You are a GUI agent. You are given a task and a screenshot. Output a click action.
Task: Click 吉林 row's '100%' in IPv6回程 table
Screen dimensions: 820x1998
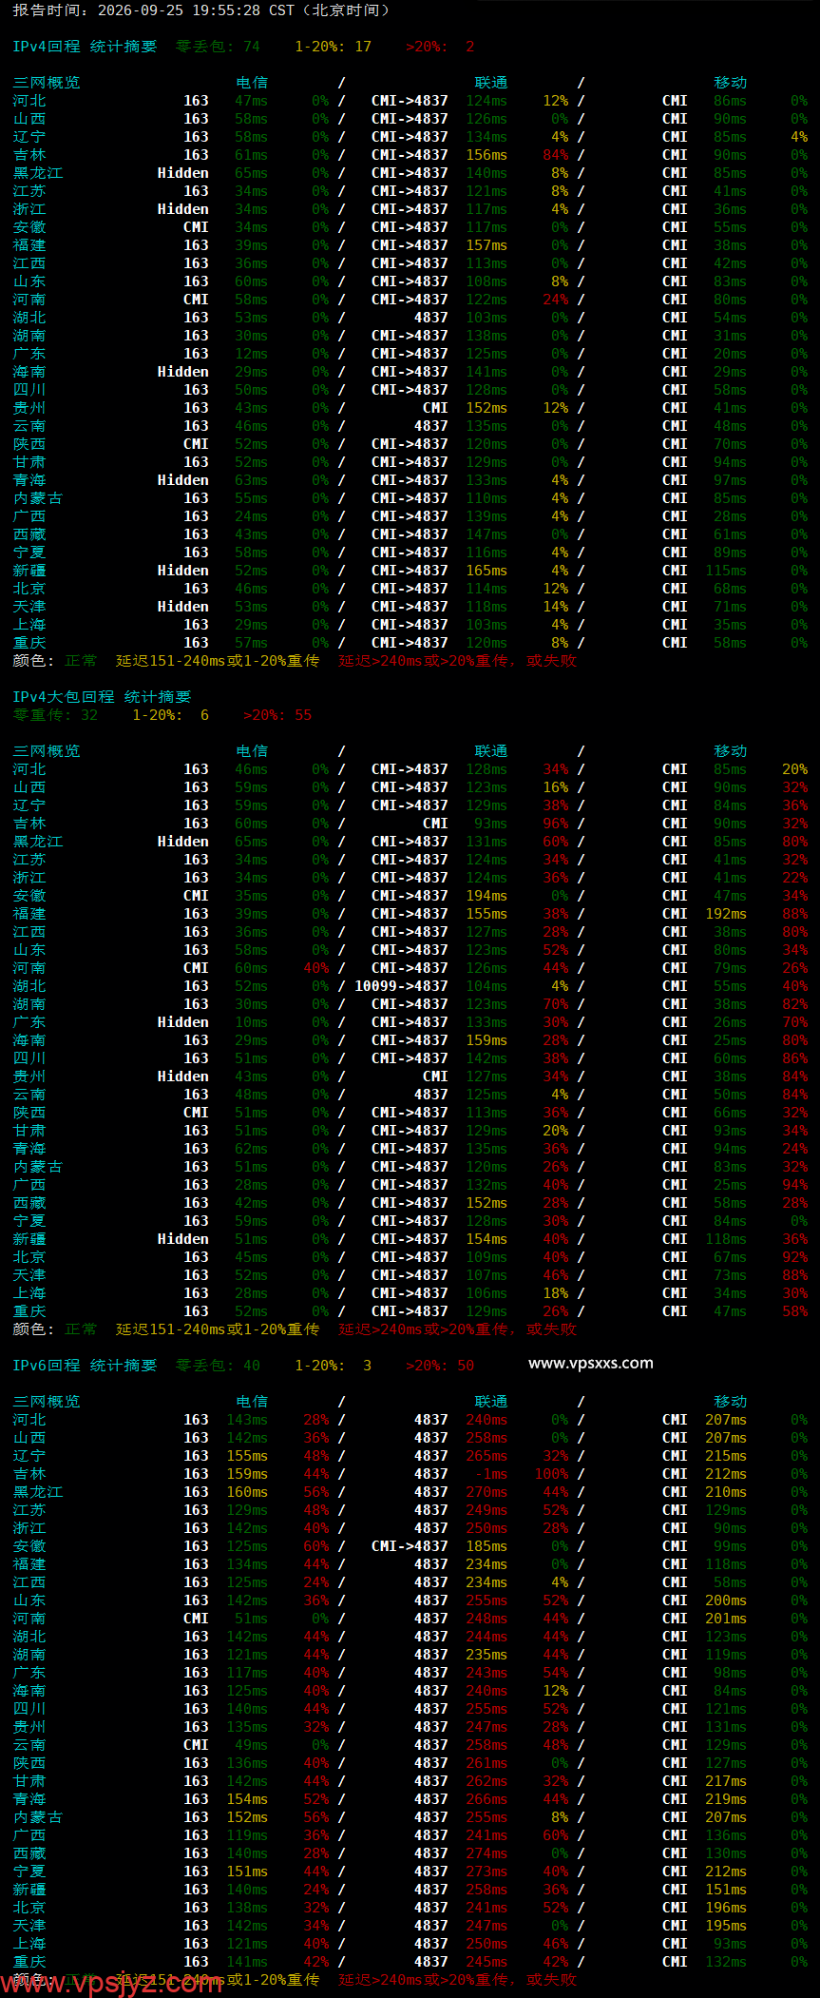click(x=551, y=1474)
